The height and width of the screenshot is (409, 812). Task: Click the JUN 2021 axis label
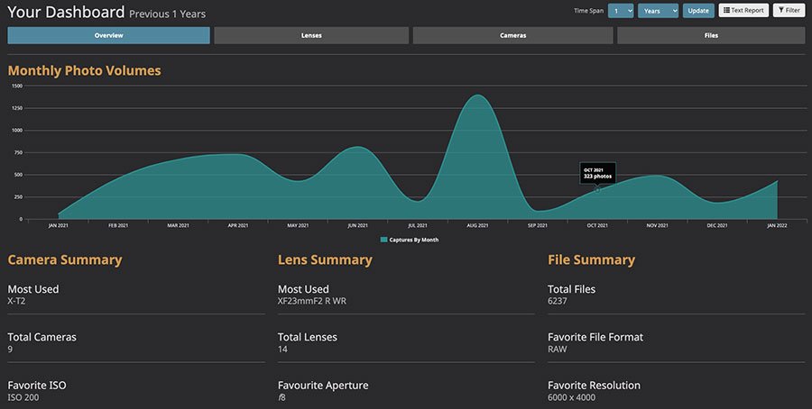[x=358, y=226]
